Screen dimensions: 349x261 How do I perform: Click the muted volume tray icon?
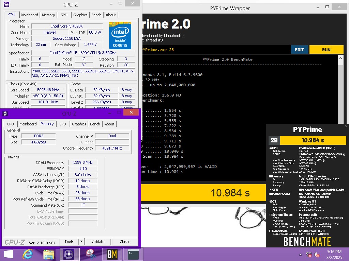(317, 255)
